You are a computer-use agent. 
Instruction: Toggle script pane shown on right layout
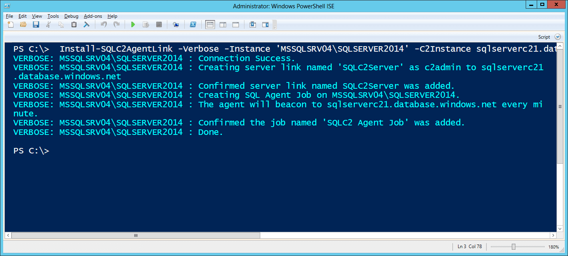click(223, 24)
